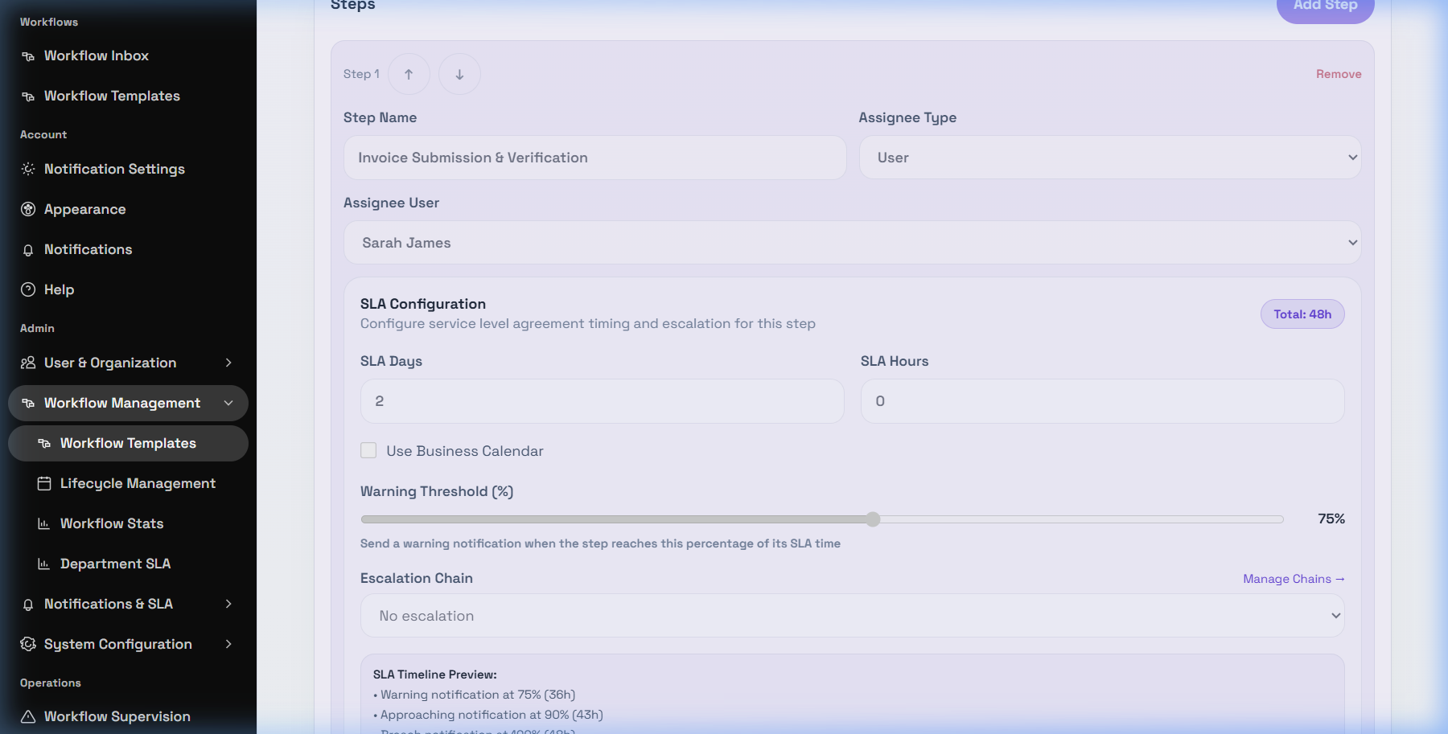Open Notification Settings page

click(128, 169)
